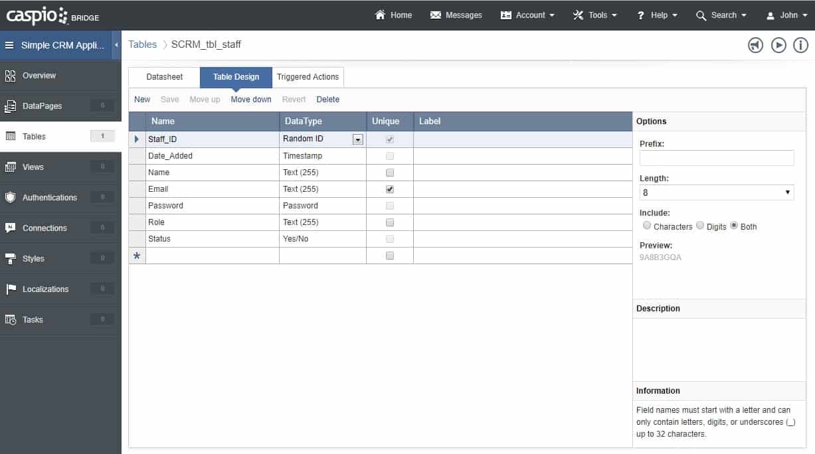815x454 pixels.
Task: Collapse the sidebar with the arrow handle
Action: [116, 45]
